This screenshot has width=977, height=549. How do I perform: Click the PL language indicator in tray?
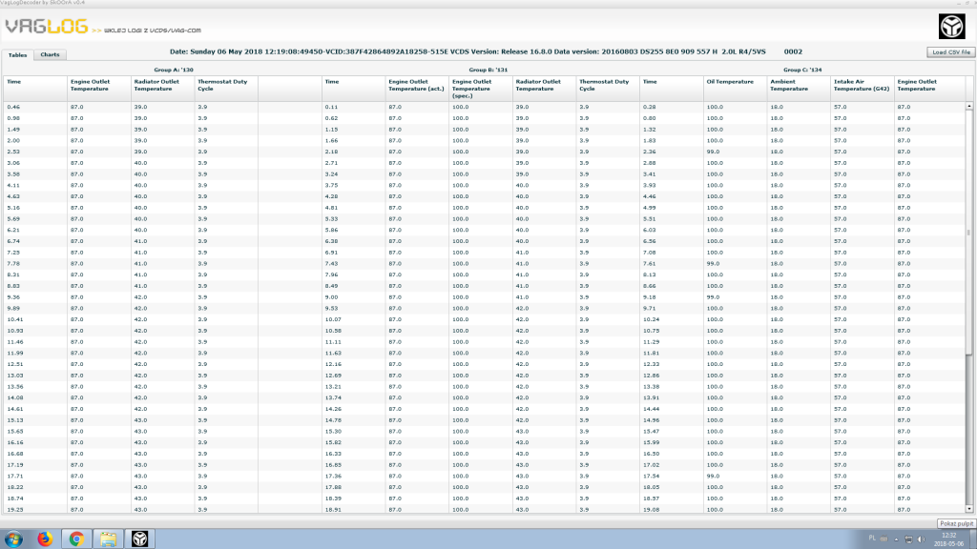[872, 539]
